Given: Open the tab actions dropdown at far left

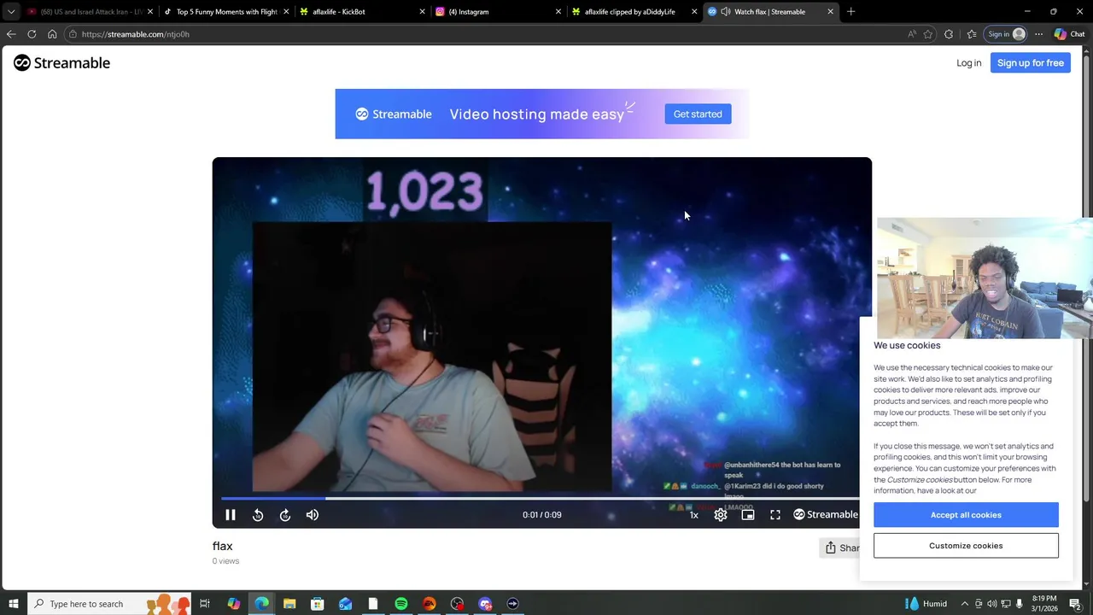Looking at the screenshot, I should pyautogui.click(x=11, y=12).
